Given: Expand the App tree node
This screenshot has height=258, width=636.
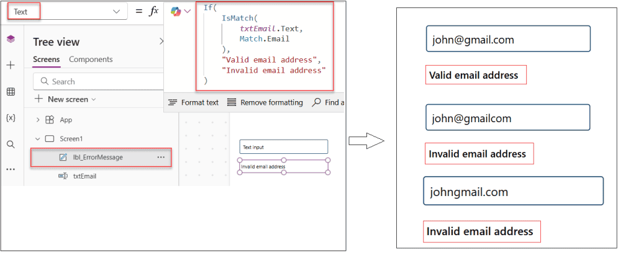Looking at the screenshot, I should coord(38,120).
